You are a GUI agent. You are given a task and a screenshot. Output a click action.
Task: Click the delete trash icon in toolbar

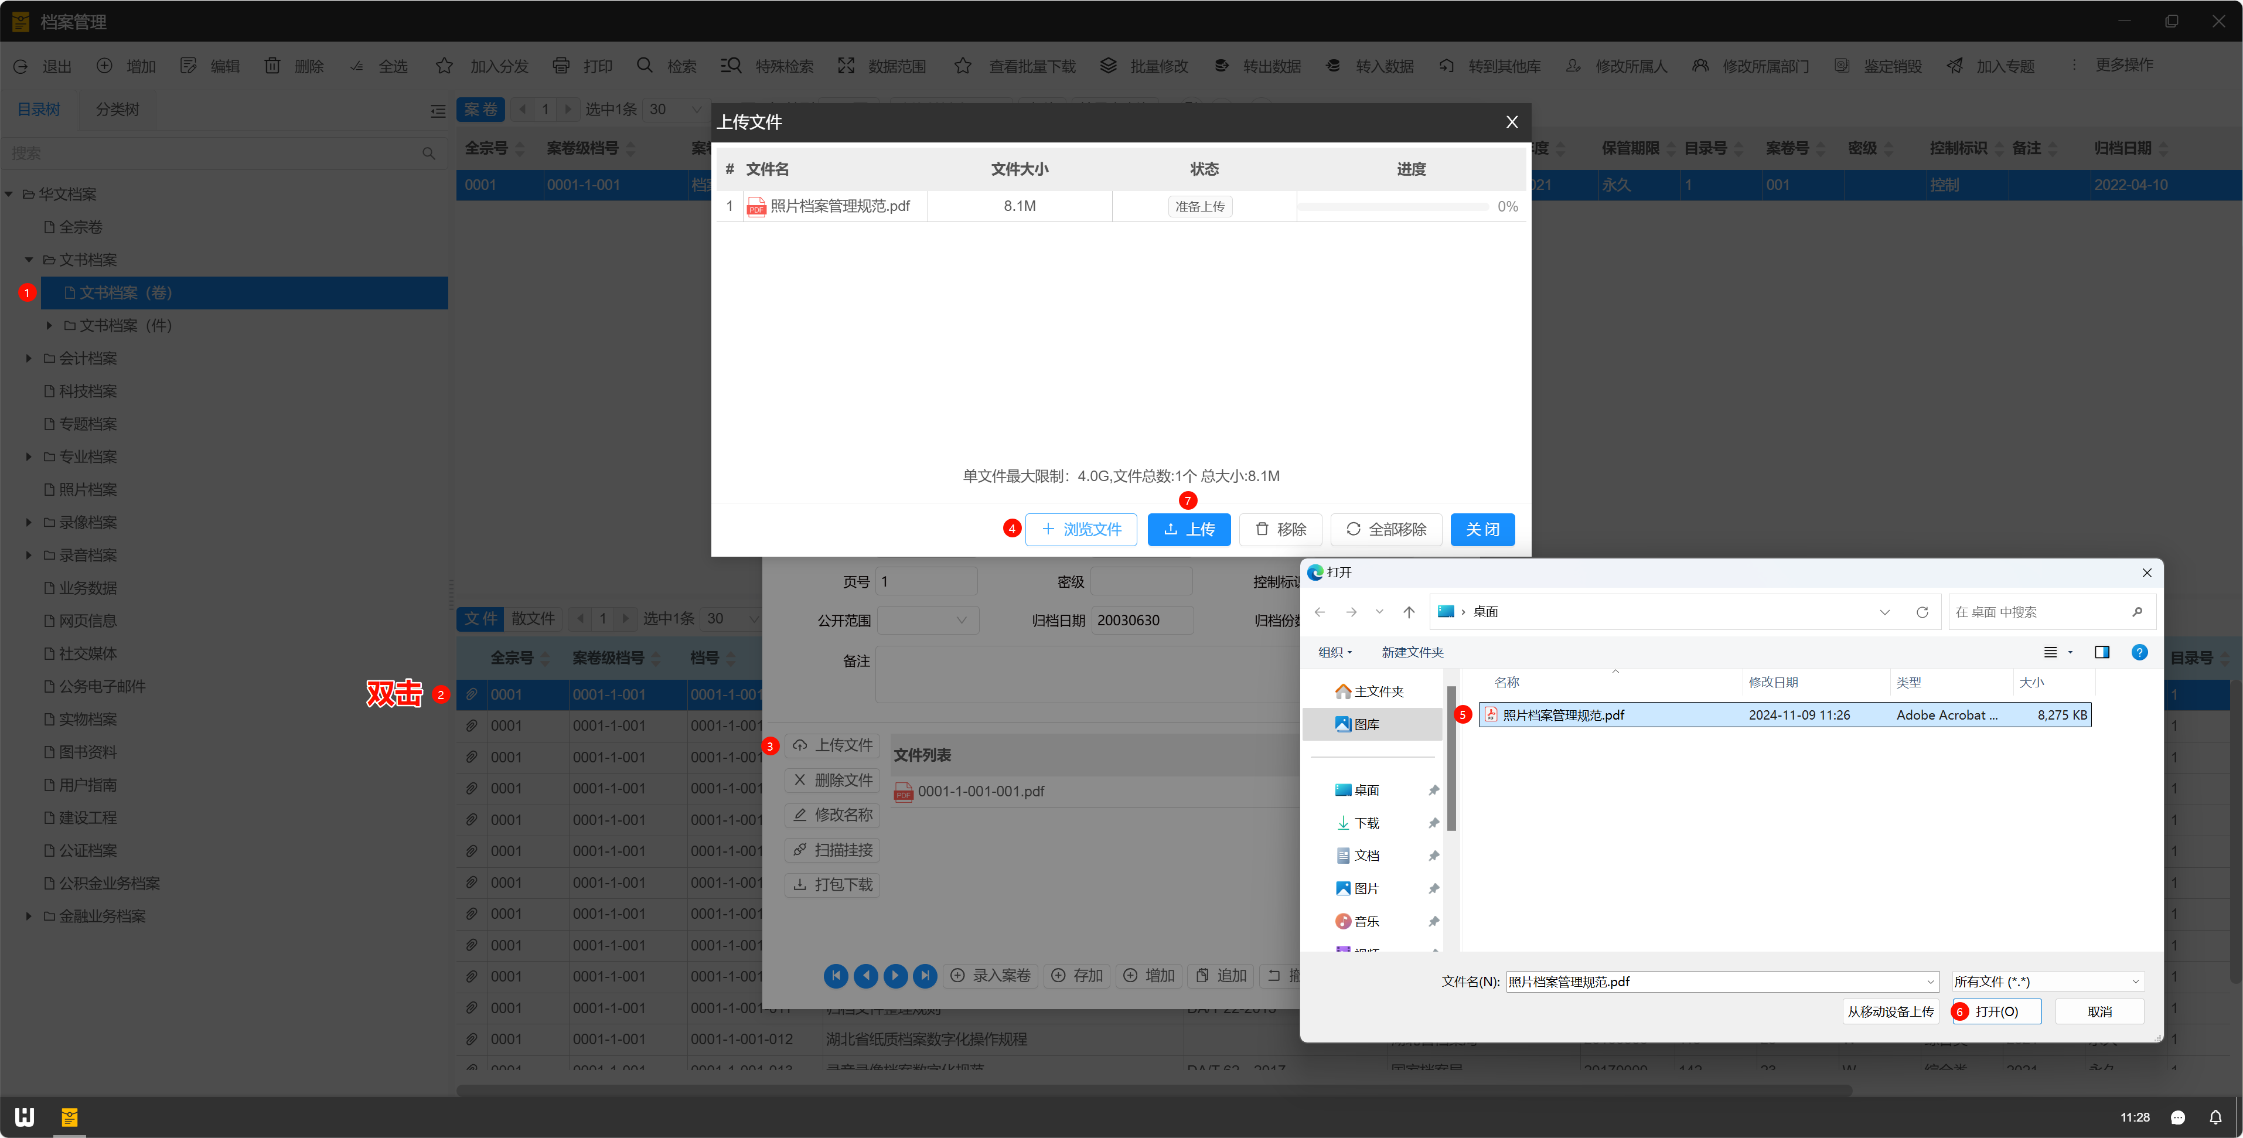pyautogui.click(x=272, y=66)
